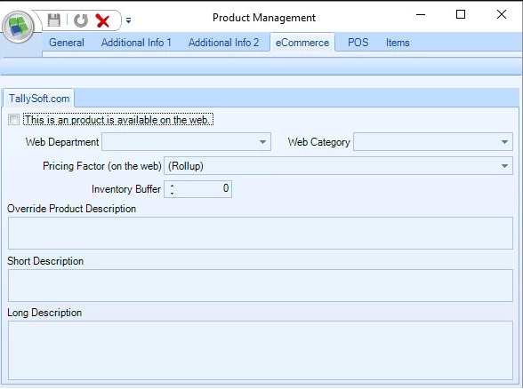The image size is (523, 389).
Task: Select the POS tab
Action: click(x=358, y=43)
